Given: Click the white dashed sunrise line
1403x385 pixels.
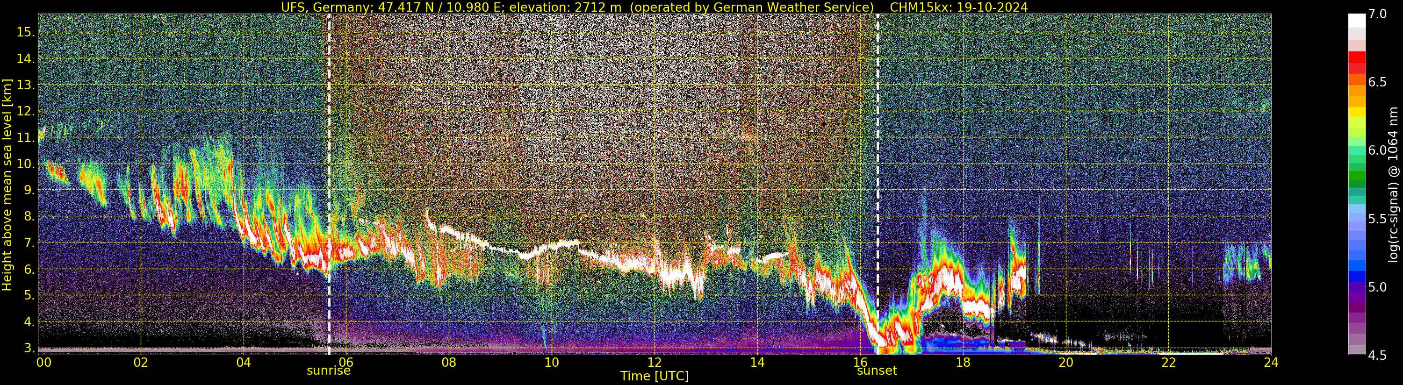Looking at the screenshot, I should click(329, 184).
